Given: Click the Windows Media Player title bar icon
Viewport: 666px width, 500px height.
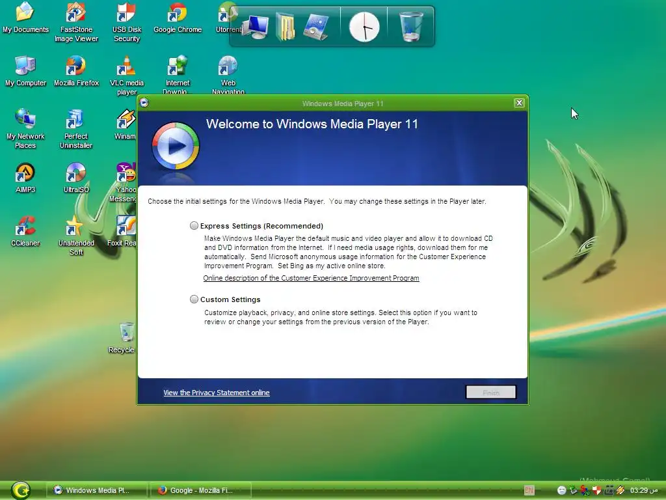Looking at the screenshot, I should coord(144,102).
